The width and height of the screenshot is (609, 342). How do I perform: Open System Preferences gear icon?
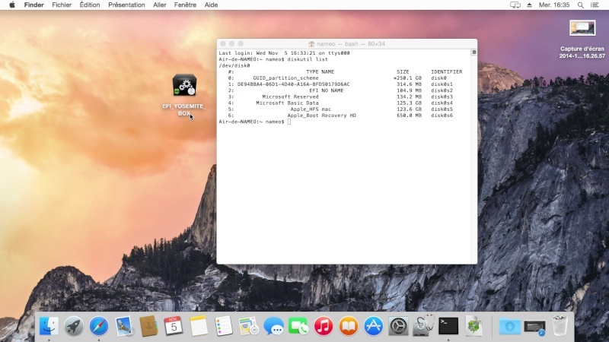[x=398, y=326]
